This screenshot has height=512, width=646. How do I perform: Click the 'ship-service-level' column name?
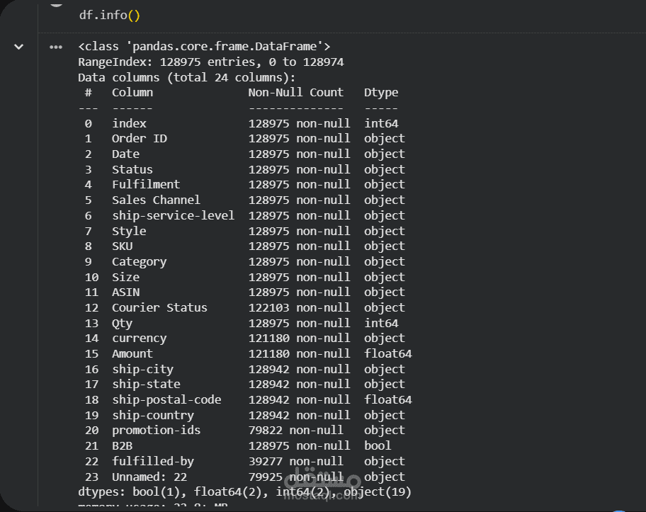click(x=173, y=215)
